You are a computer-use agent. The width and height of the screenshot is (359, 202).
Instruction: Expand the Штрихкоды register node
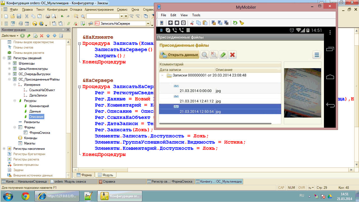pos(9,63)
